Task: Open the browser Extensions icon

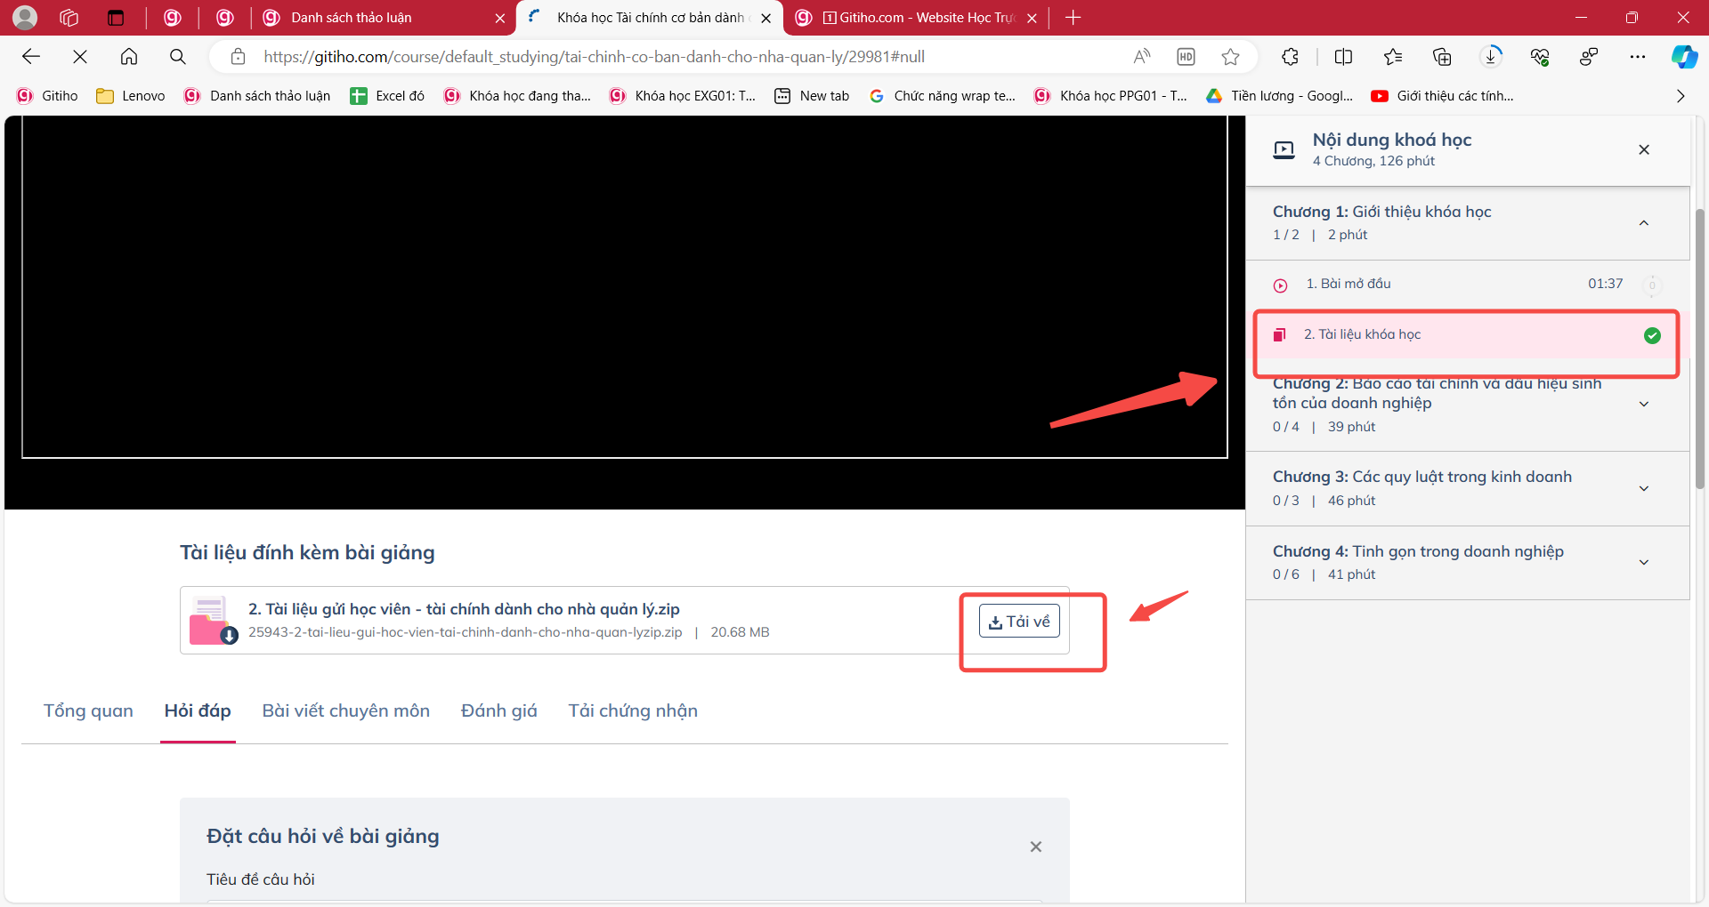Action: coord(1290,57)
